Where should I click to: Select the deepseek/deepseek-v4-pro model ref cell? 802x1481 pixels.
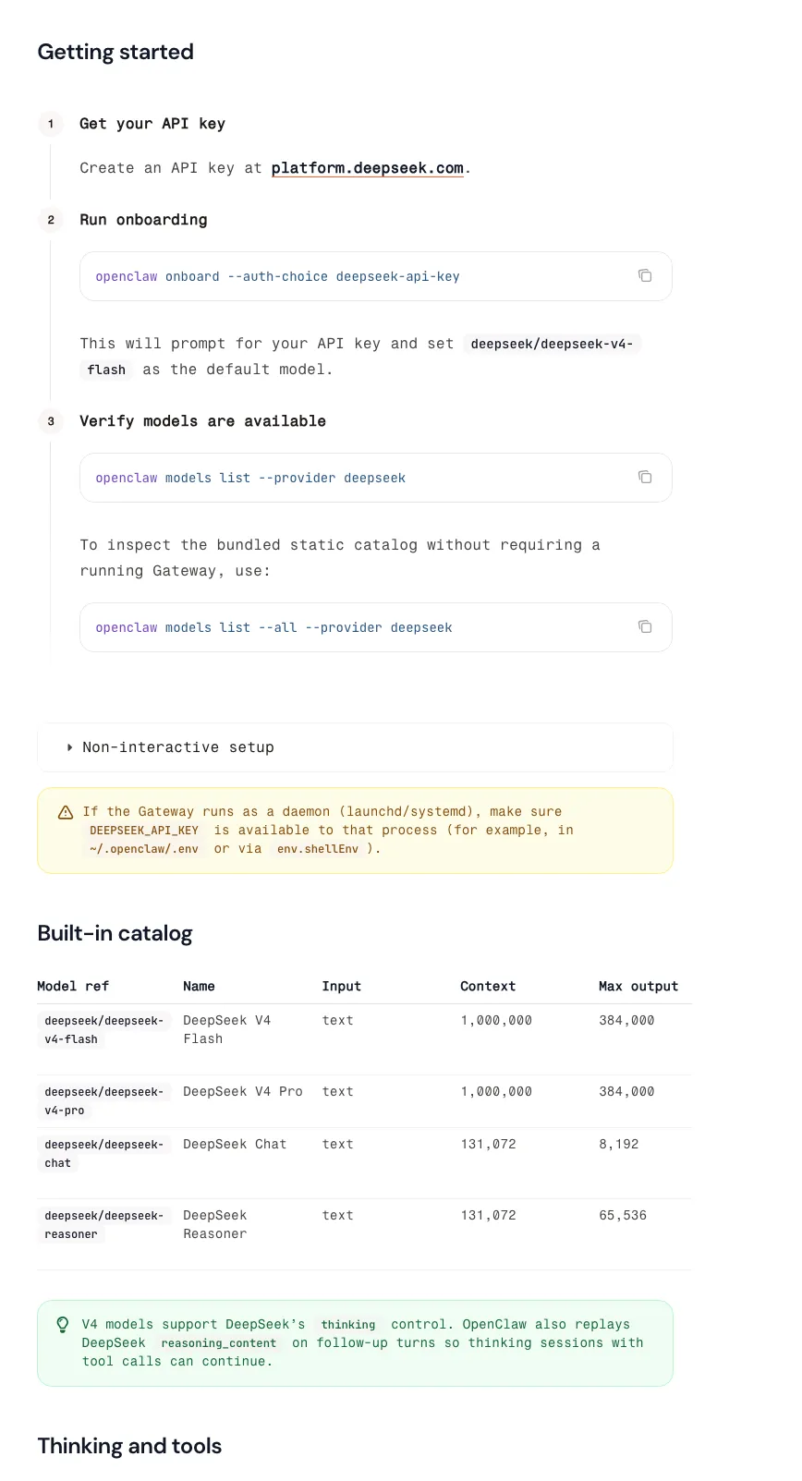(x=103, y=1101)
